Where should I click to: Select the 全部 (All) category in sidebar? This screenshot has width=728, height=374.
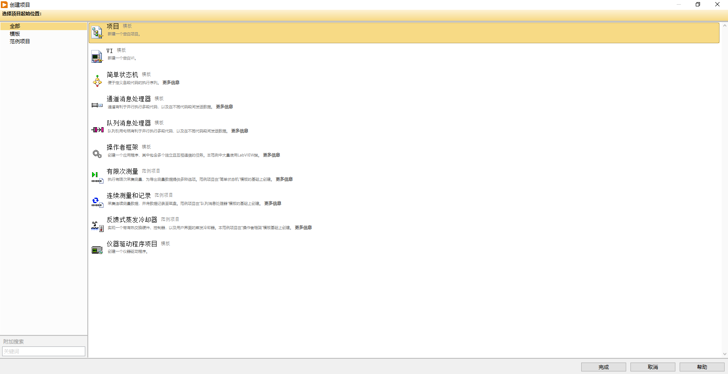[x=15, y=26]
